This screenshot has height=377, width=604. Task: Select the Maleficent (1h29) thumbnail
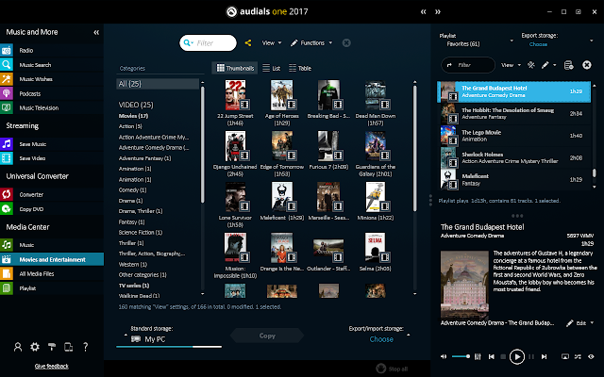point(281,201)
